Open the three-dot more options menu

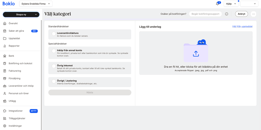253,14
